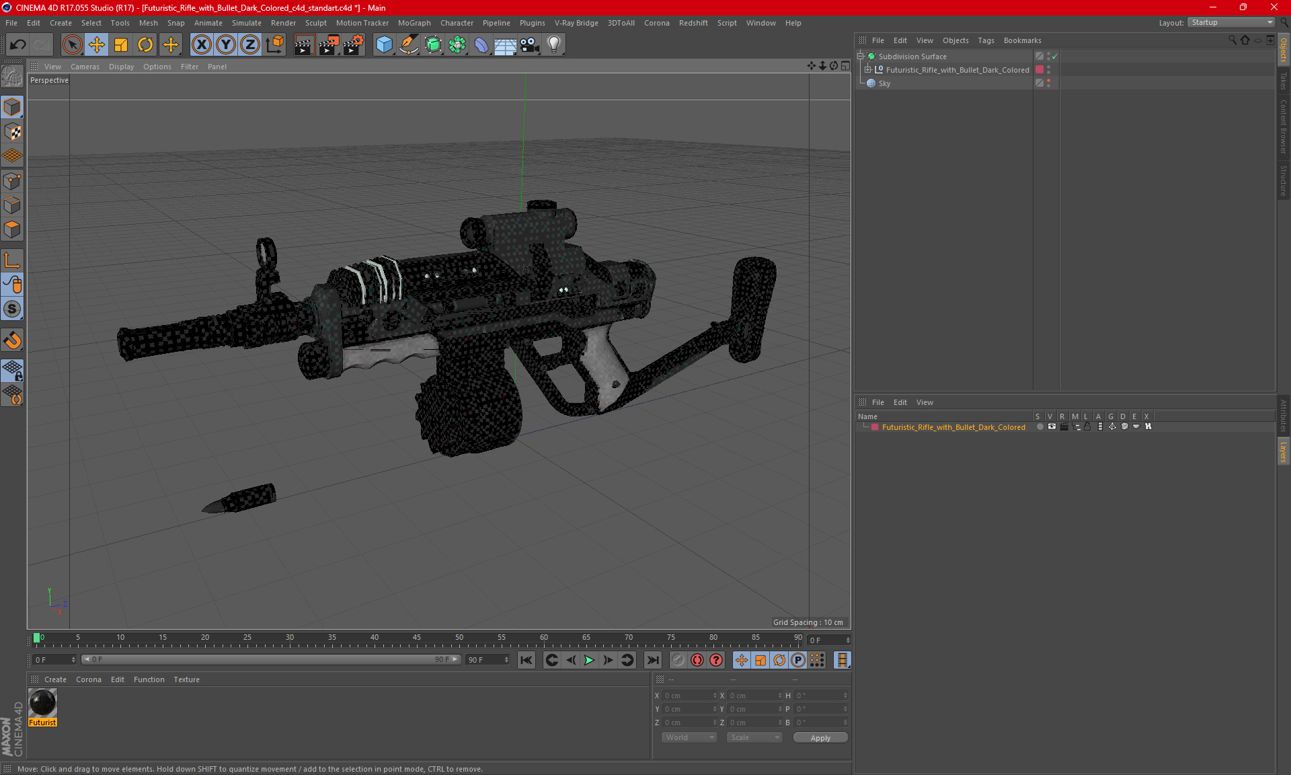Toggle layer lock icon
1291x775 pixels.
[x=1087, y=427]
